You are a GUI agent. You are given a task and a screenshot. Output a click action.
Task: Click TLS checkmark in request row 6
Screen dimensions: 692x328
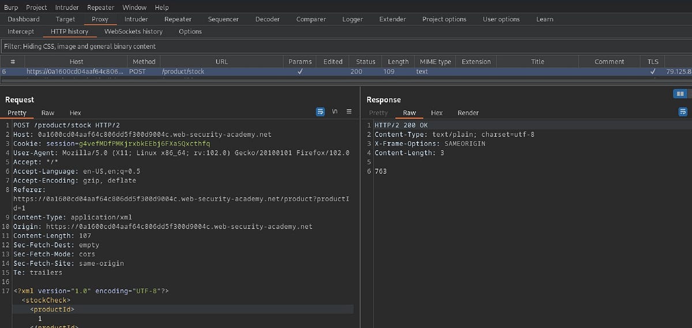click(652, 72)
